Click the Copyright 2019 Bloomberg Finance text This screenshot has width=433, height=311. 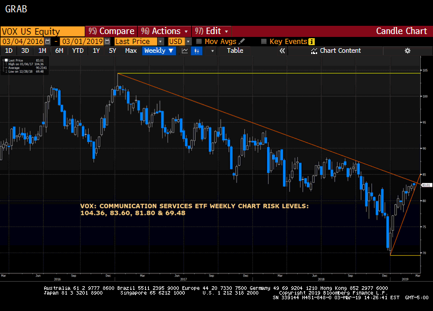(333, 293)
